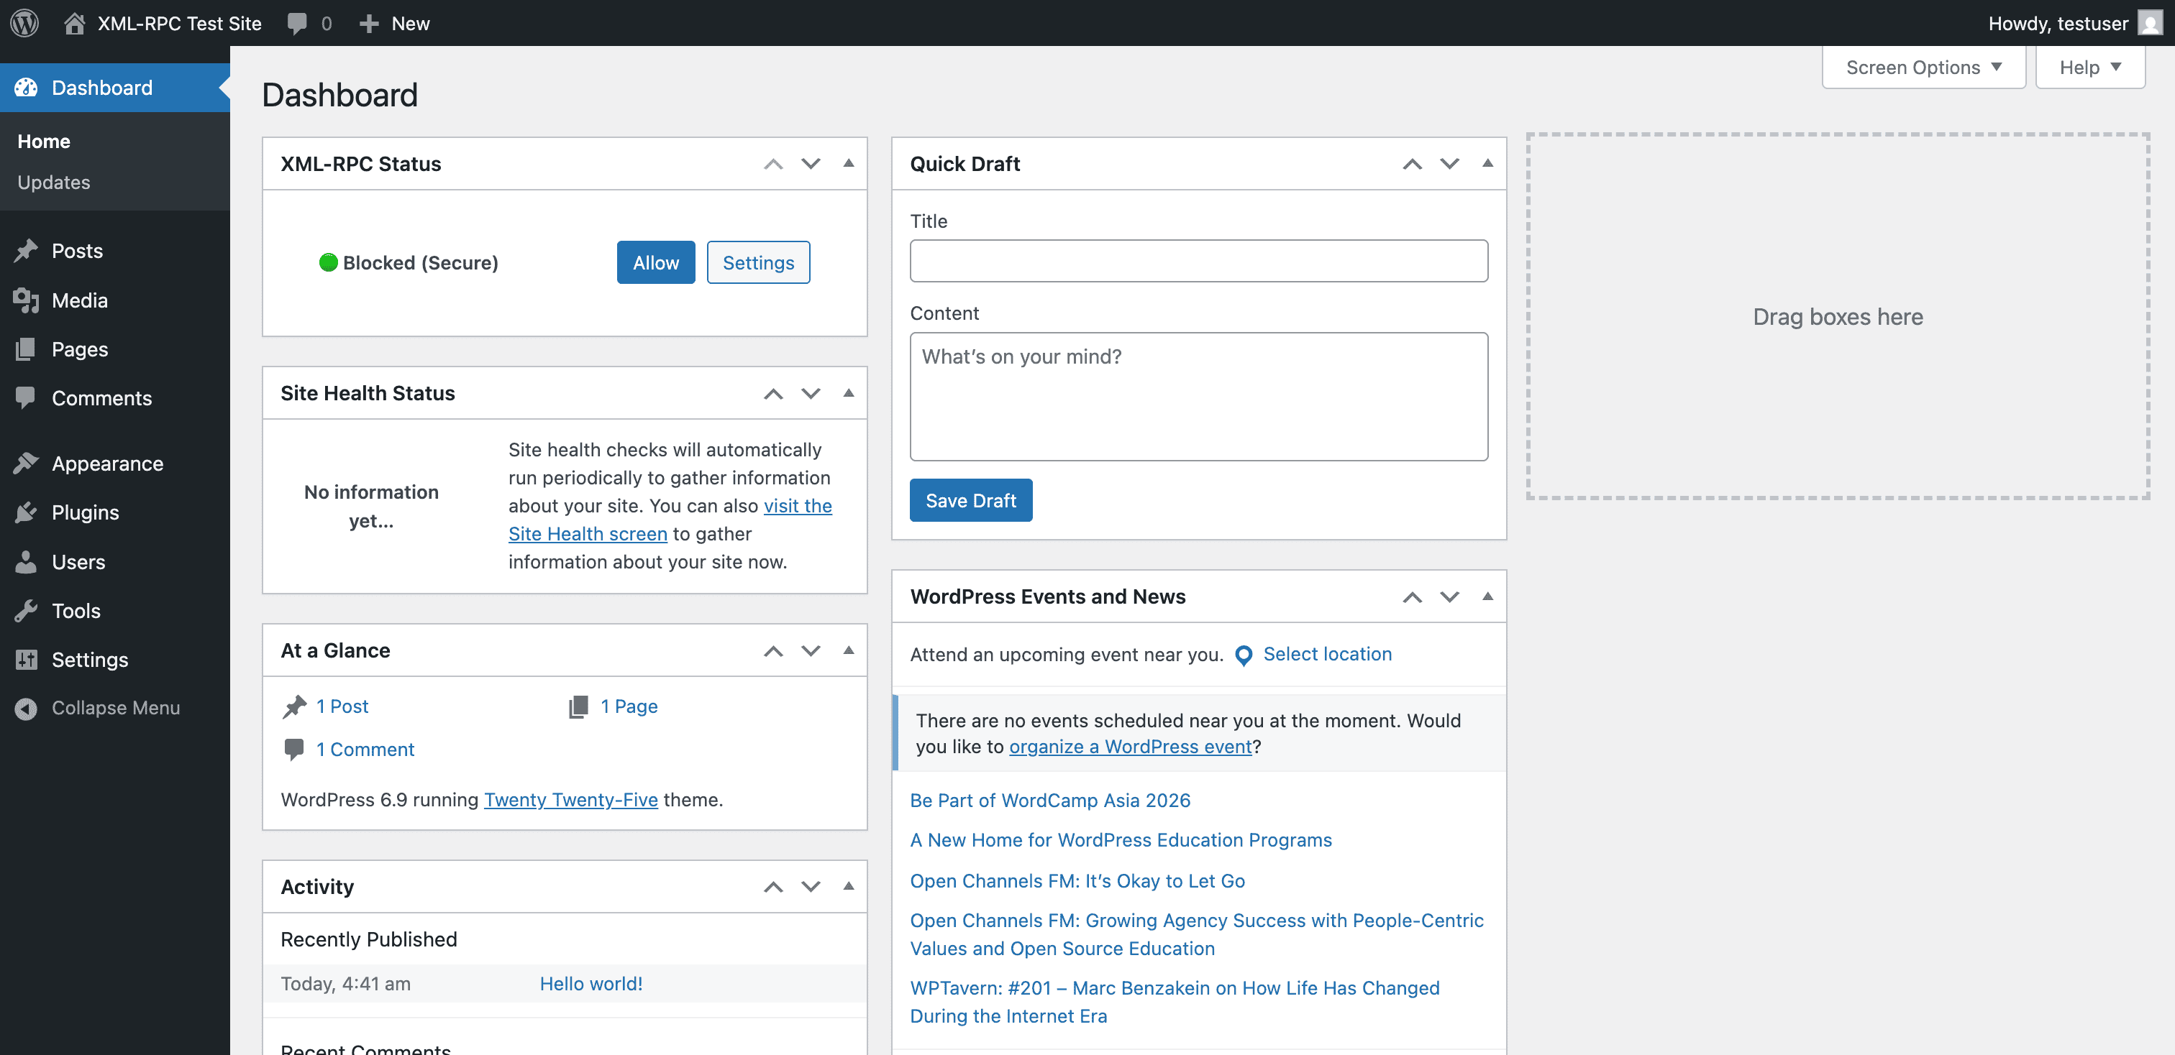Open the Media library icon
2175x1055 pixels.
click(x=26, y=300)
